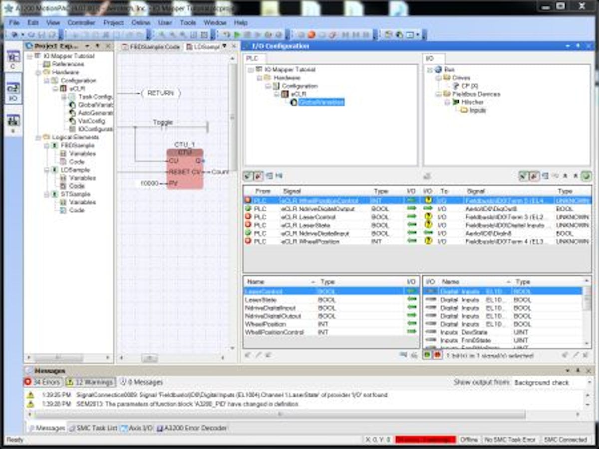Toggle the 0 Messages filter button
Screen dimensions: 599x449
pyautogui.click(x=141, y=382)
